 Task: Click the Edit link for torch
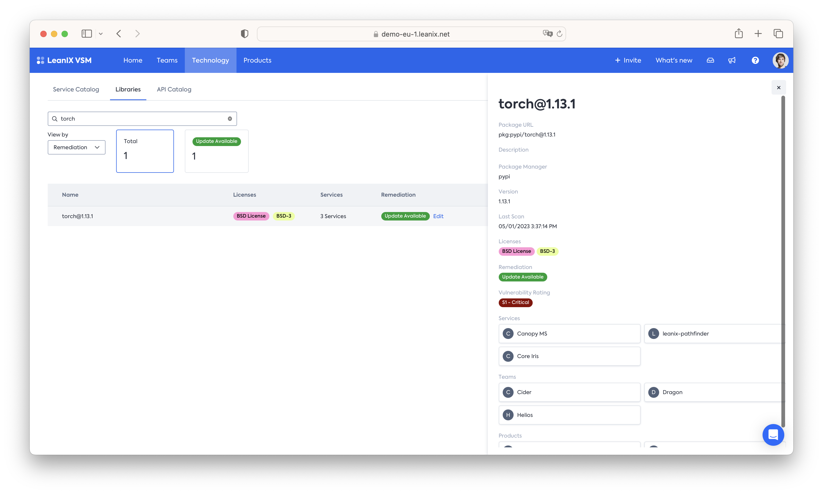tap(438, 216)
